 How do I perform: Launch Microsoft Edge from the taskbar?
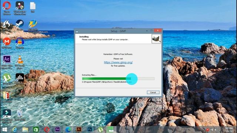(68, 129)
